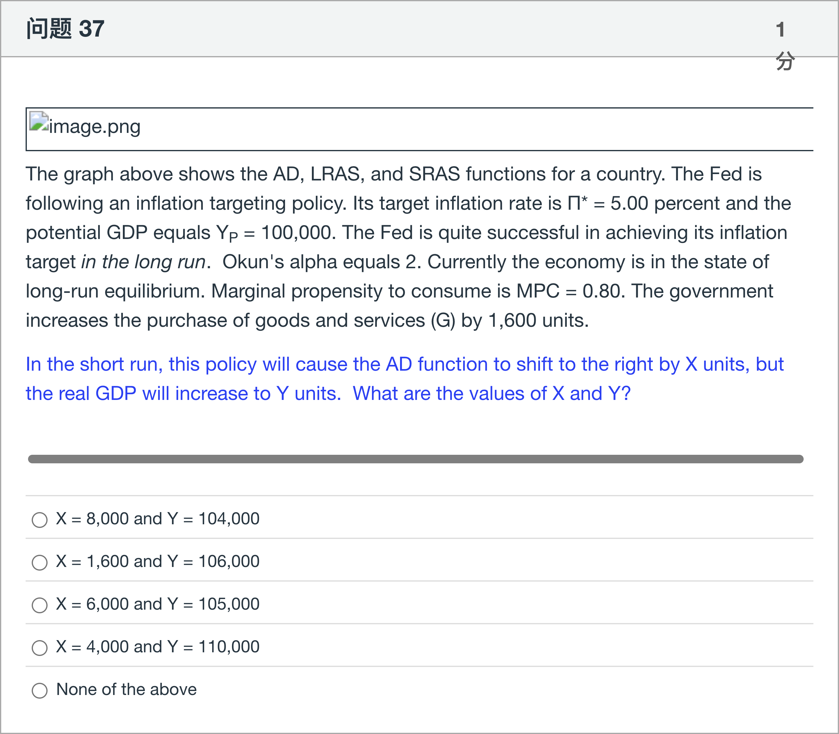Viewport: 839px width, 734px height.
Task: Mark X = 4,000 and Y = 110,000
Action: pos(39,647)
